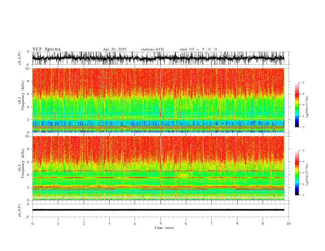Select the "start UT = 5 :0 :0" header text
The height and width of the screenshot is (251, 325).
tap(198, 49)
